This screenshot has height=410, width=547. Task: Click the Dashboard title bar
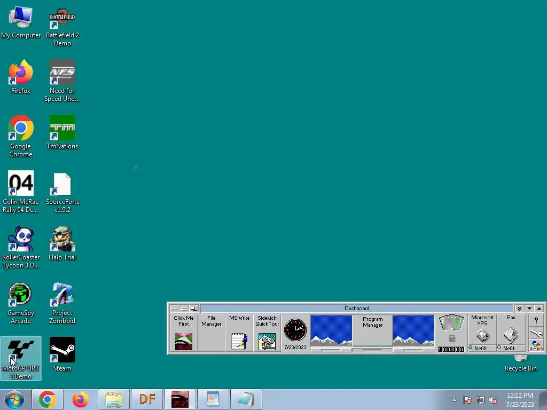point(356,309)
